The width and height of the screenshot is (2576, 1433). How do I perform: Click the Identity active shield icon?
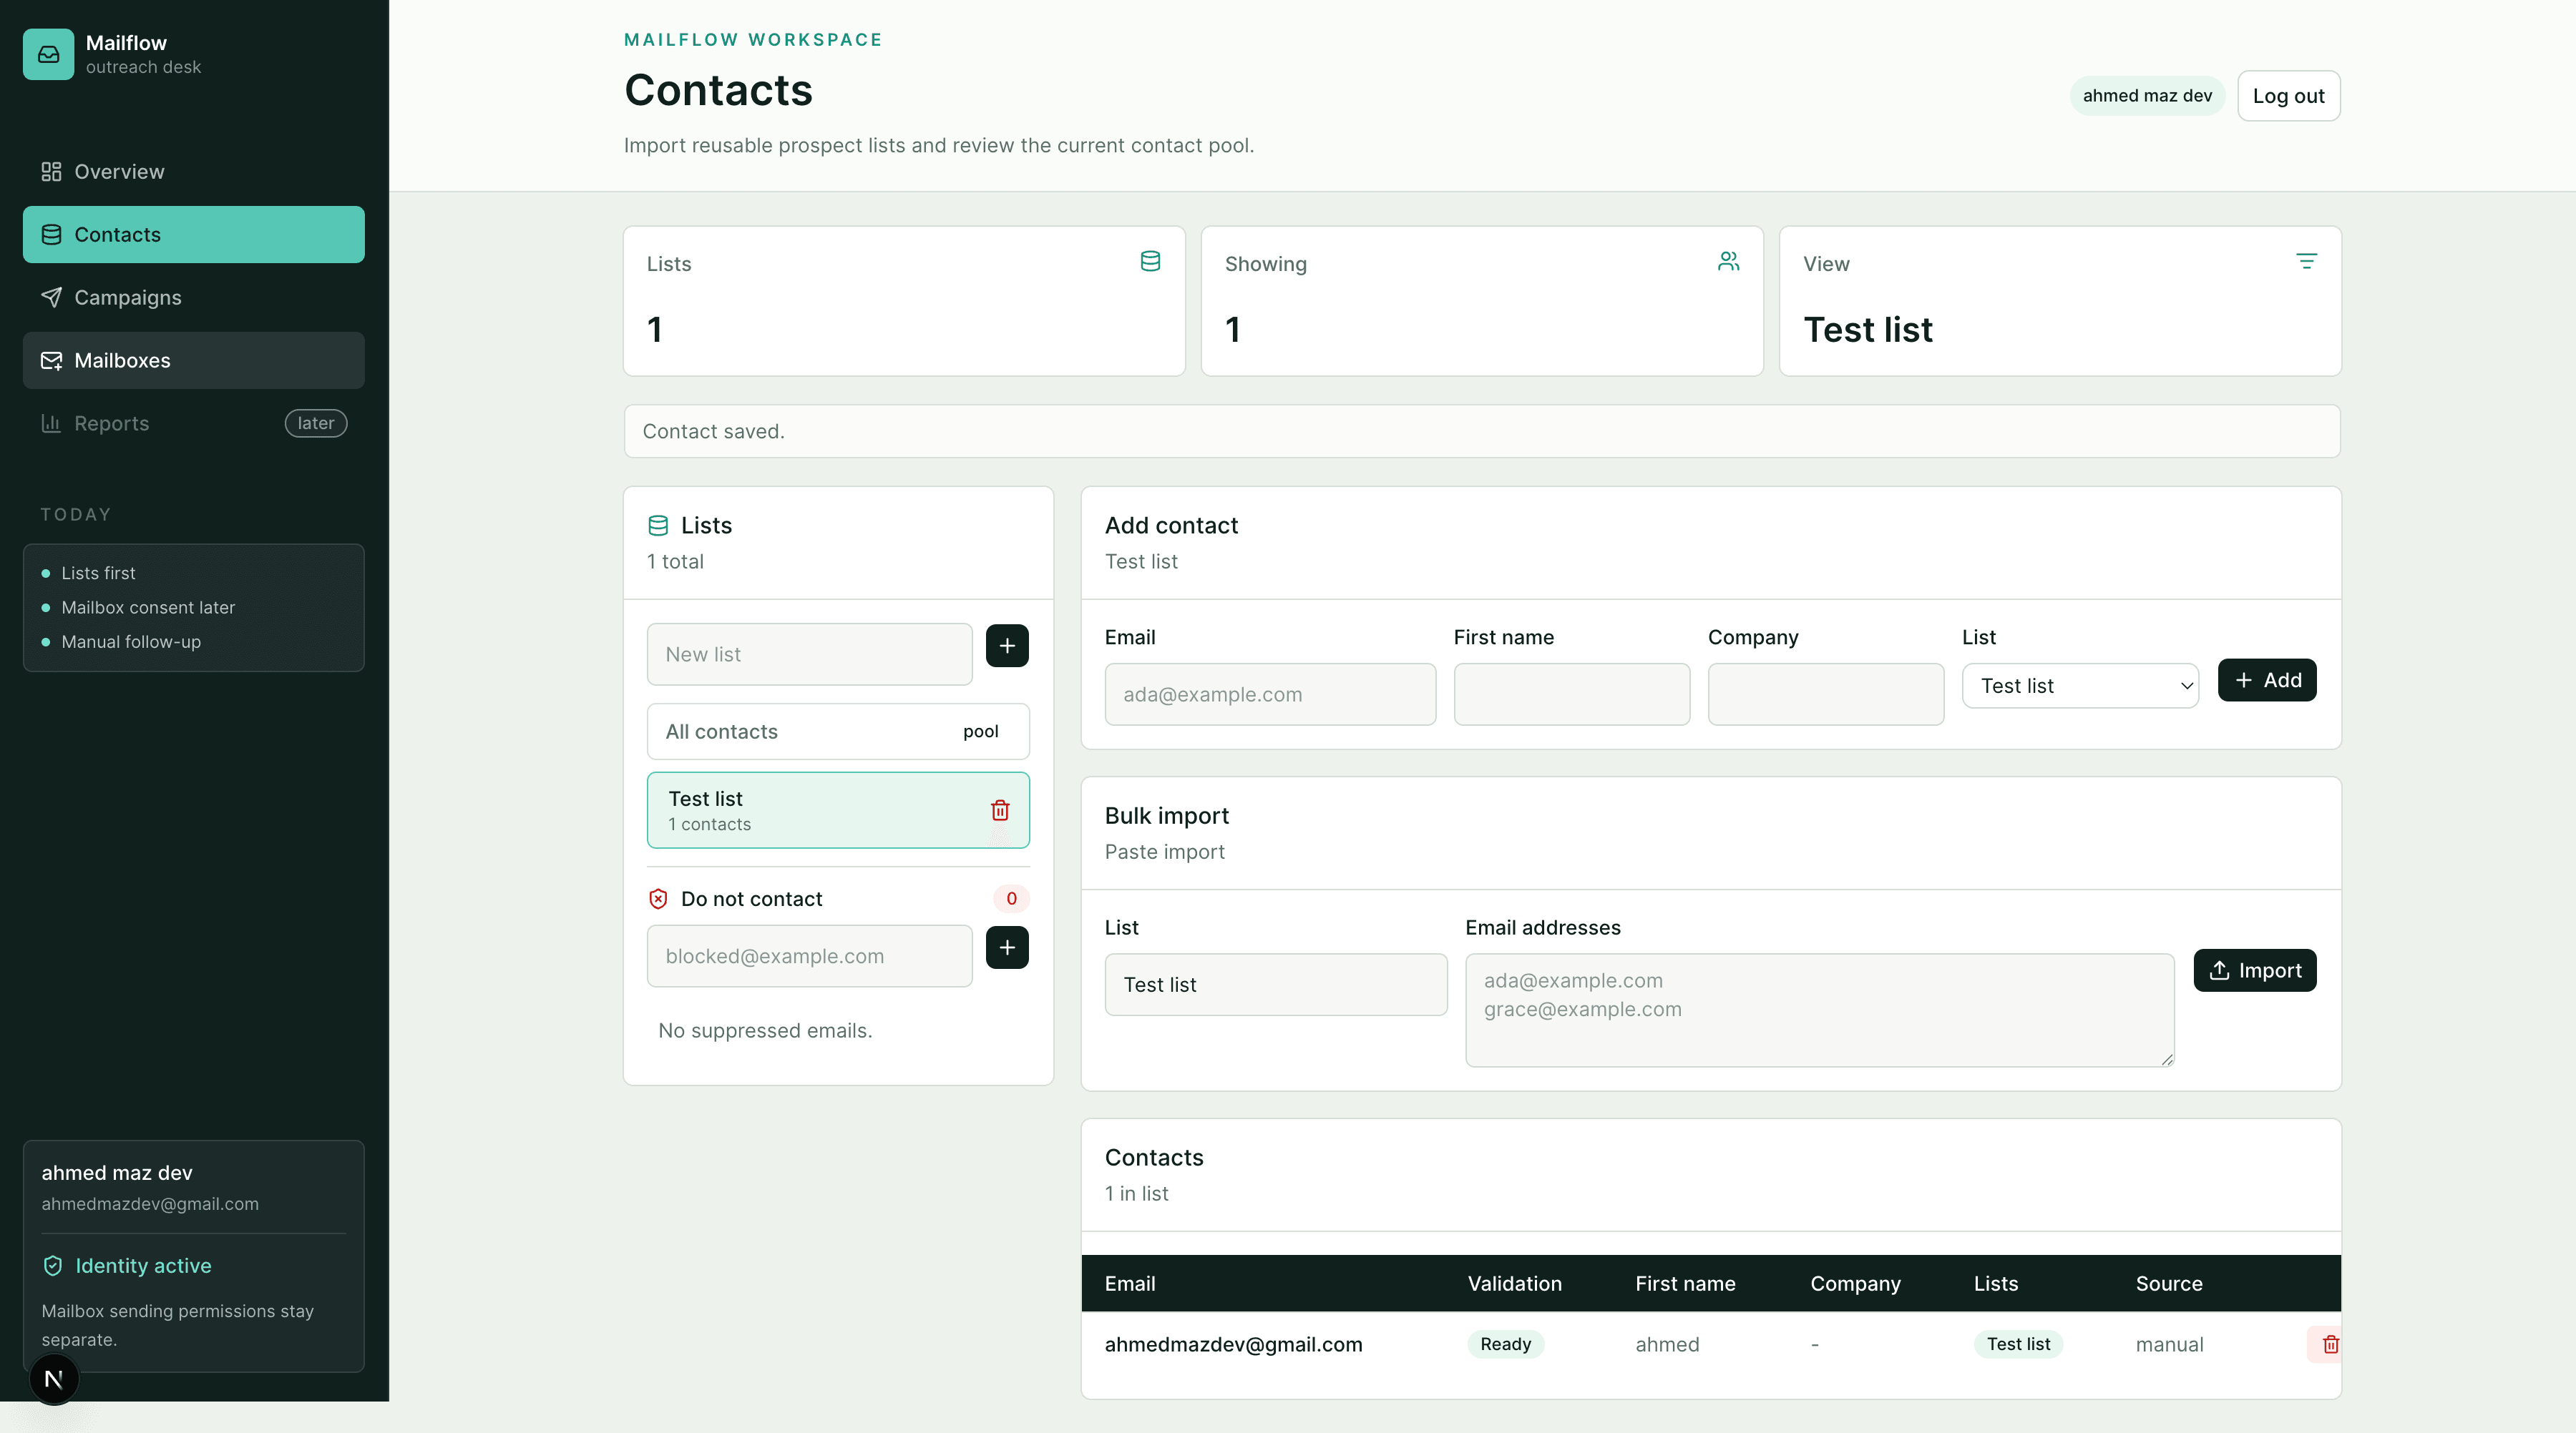(53, 1266)
